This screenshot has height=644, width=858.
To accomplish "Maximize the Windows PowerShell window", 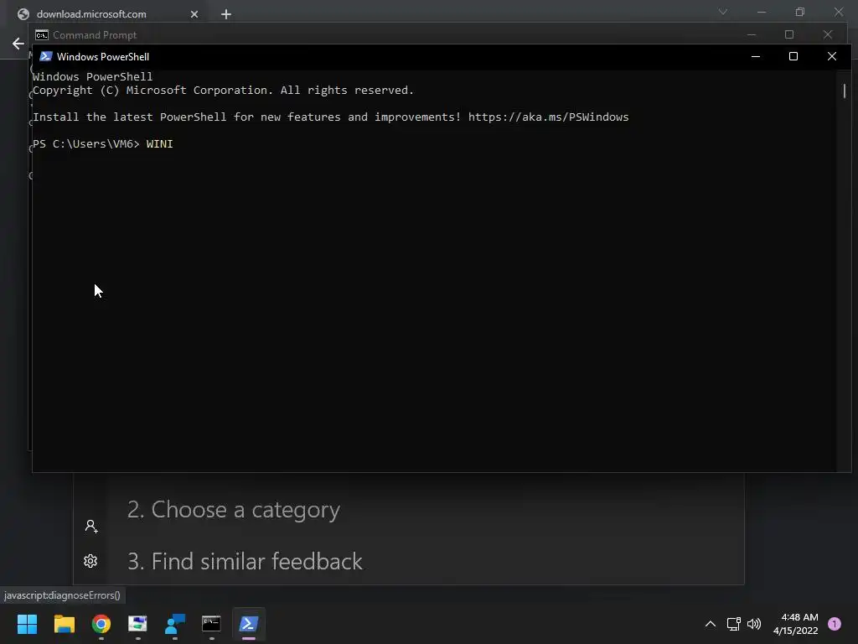I will (x=793, y=56).
